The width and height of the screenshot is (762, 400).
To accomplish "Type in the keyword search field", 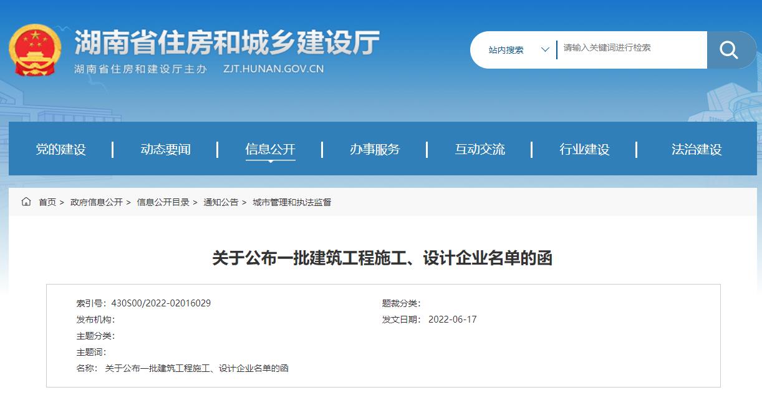I will point(630,48).
